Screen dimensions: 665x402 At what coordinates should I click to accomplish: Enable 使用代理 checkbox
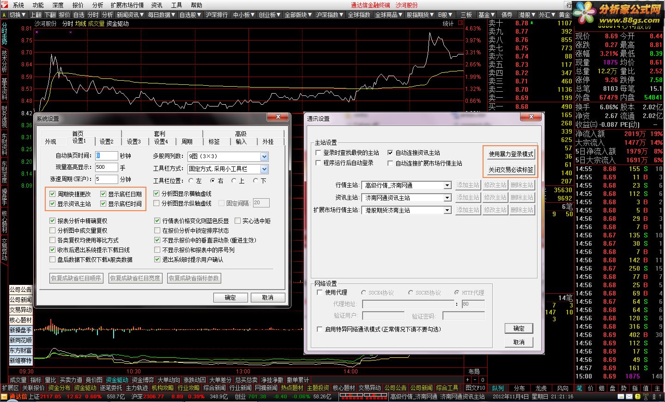[x=320, y=292]
